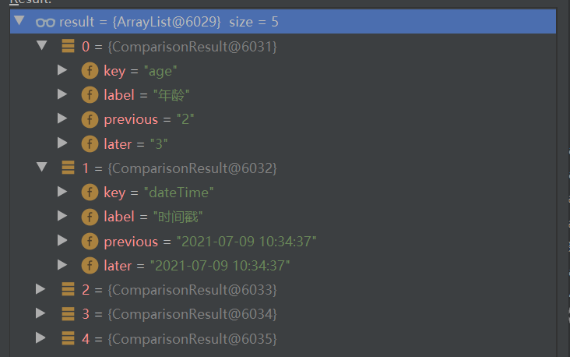Expand the previous "2021-07-09 10:34:37" field
The width and height of the screenshot is (570, 357).
(62, 241)
